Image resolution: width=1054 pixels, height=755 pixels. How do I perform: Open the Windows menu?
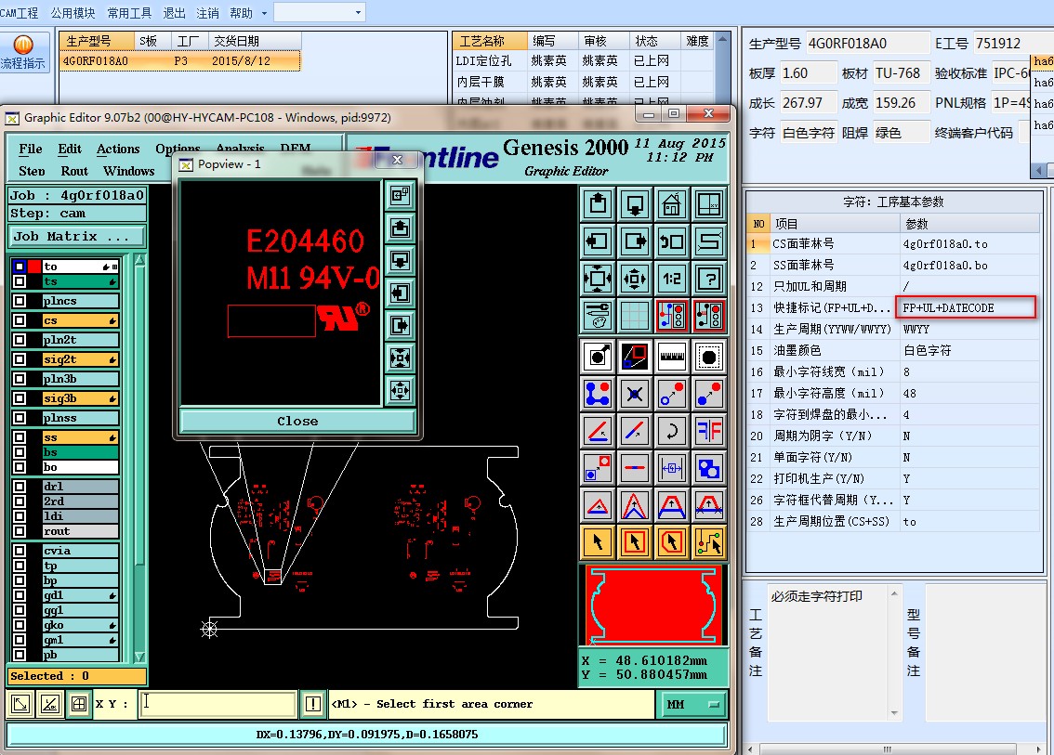[128, 171]
